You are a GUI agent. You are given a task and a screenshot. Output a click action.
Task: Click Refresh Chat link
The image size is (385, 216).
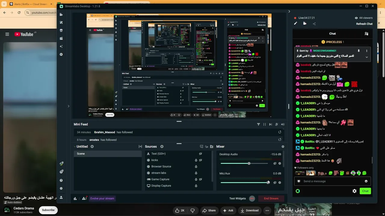click(364, 24)
